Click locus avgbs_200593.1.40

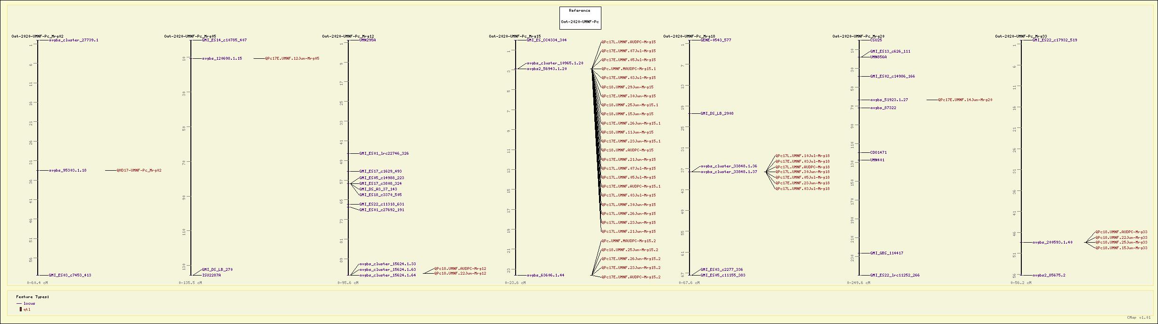(x=1052, y=243)
